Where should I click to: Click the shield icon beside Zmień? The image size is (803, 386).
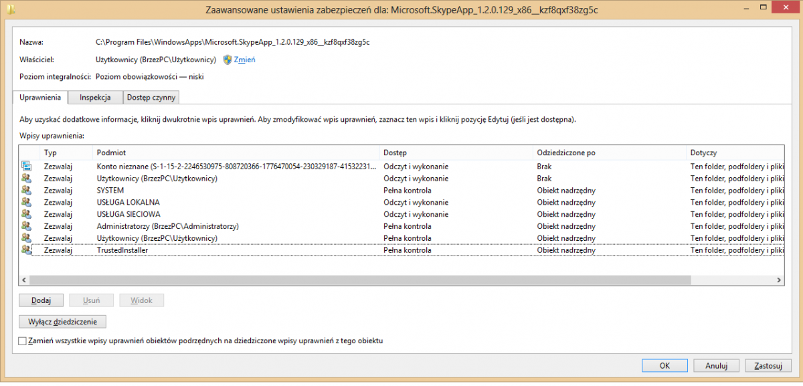[x=228, y=60]
